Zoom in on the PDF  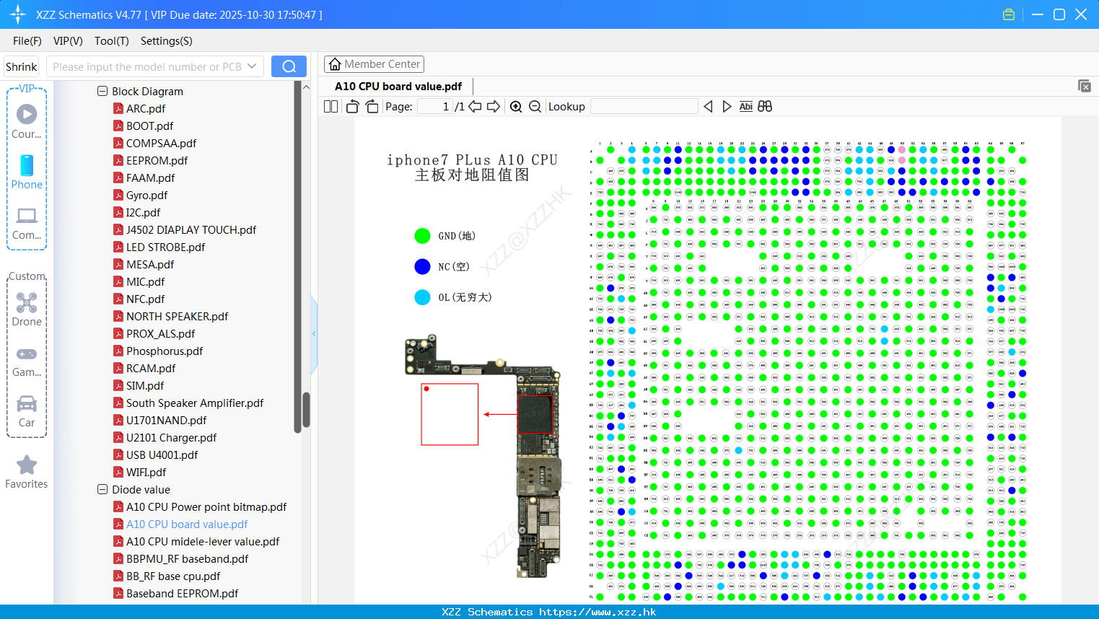pos(516,107)
